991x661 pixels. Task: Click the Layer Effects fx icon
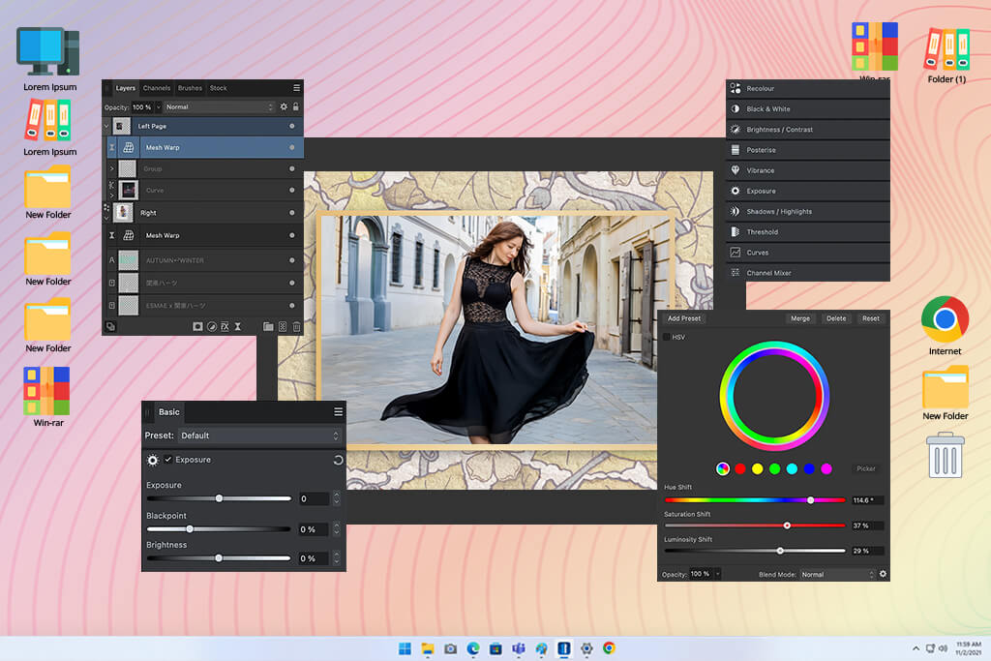[x=225, y=327]
